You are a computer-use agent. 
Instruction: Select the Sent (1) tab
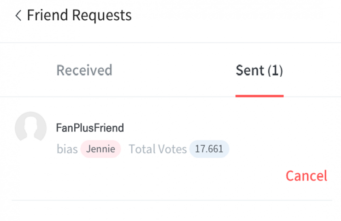click(259, 70)
